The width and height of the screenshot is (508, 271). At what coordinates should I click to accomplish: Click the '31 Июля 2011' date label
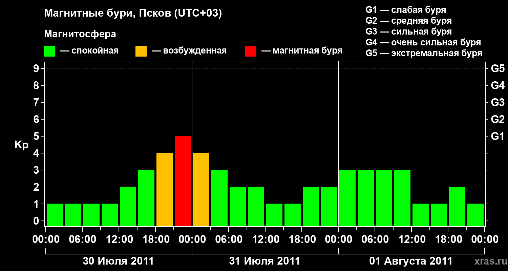pyautogui.click(x=265, y=261)
